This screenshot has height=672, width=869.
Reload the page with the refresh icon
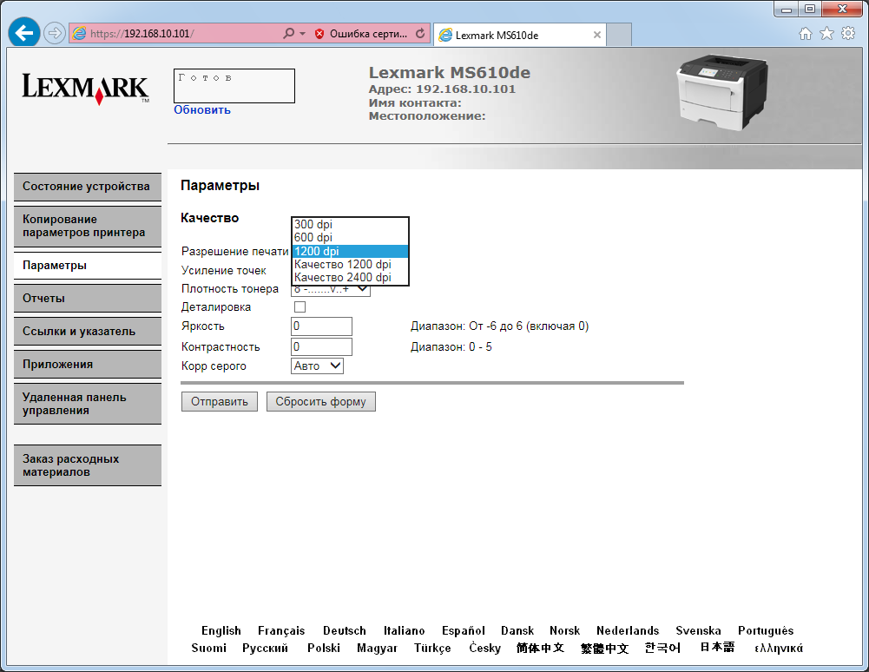[421, 33]
